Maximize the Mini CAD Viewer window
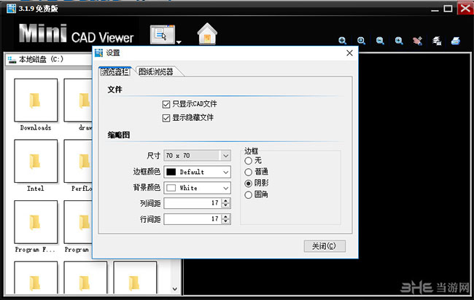 click(448, 9)
